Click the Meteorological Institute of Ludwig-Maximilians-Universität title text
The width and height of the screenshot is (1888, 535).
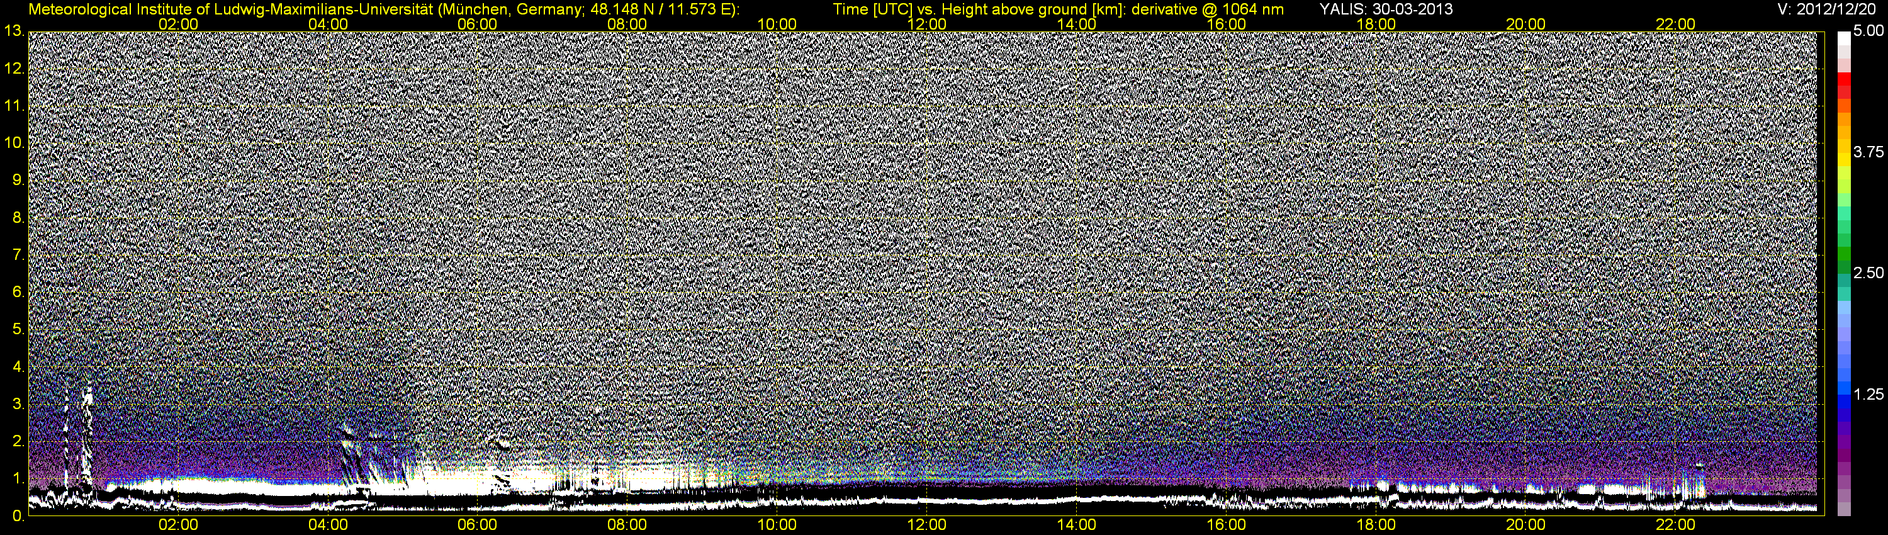383,9
